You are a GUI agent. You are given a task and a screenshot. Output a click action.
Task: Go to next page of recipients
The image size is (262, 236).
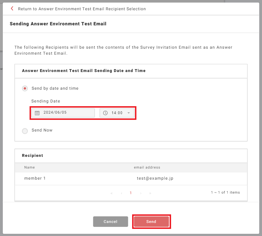pyautogui.click(x=141, y=193)
